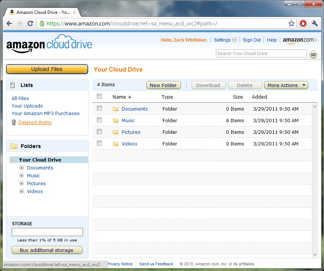Image resolution: width=324 pixels, height=271 pixels.
Task: Click the Videos folder icon in file list
Action: (x=116, y=144)
